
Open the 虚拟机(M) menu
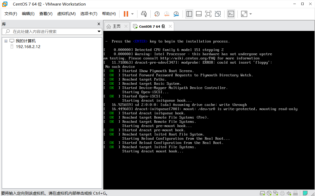pyautogui.click(x=66, y=14)
